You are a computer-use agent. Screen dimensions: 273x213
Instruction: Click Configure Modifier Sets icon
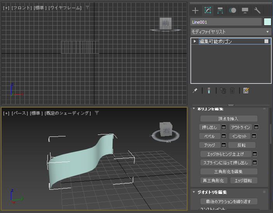point(246,91)
